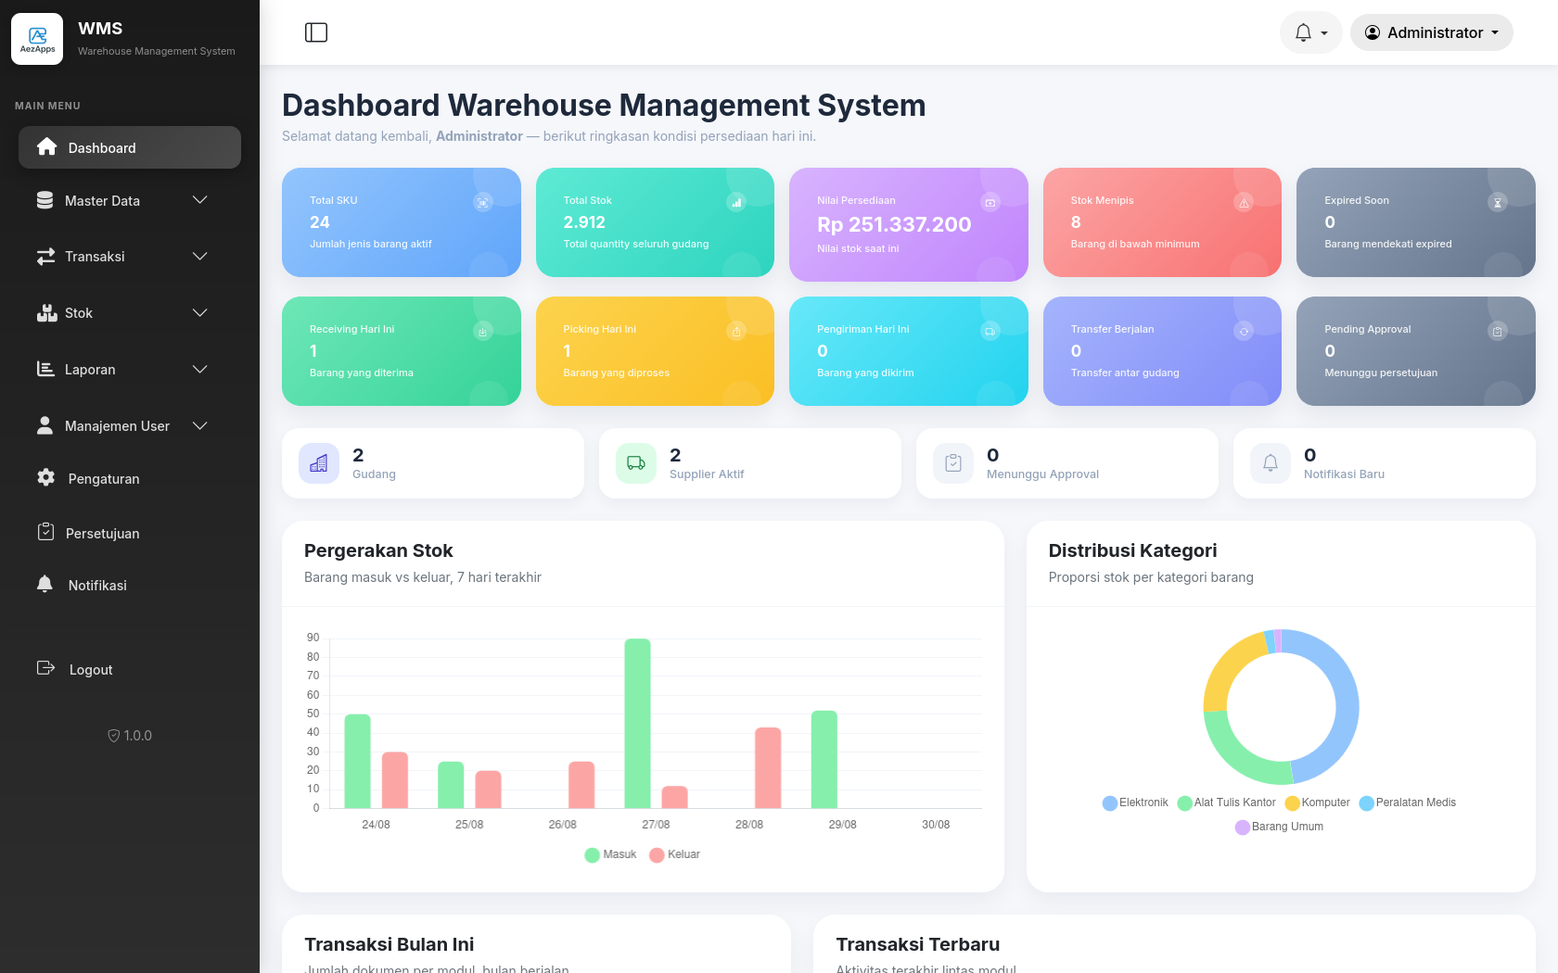The width and height of the screenshot is (1558, 973).
Task: Open the notification bell menu
Action: (1310, 32)
